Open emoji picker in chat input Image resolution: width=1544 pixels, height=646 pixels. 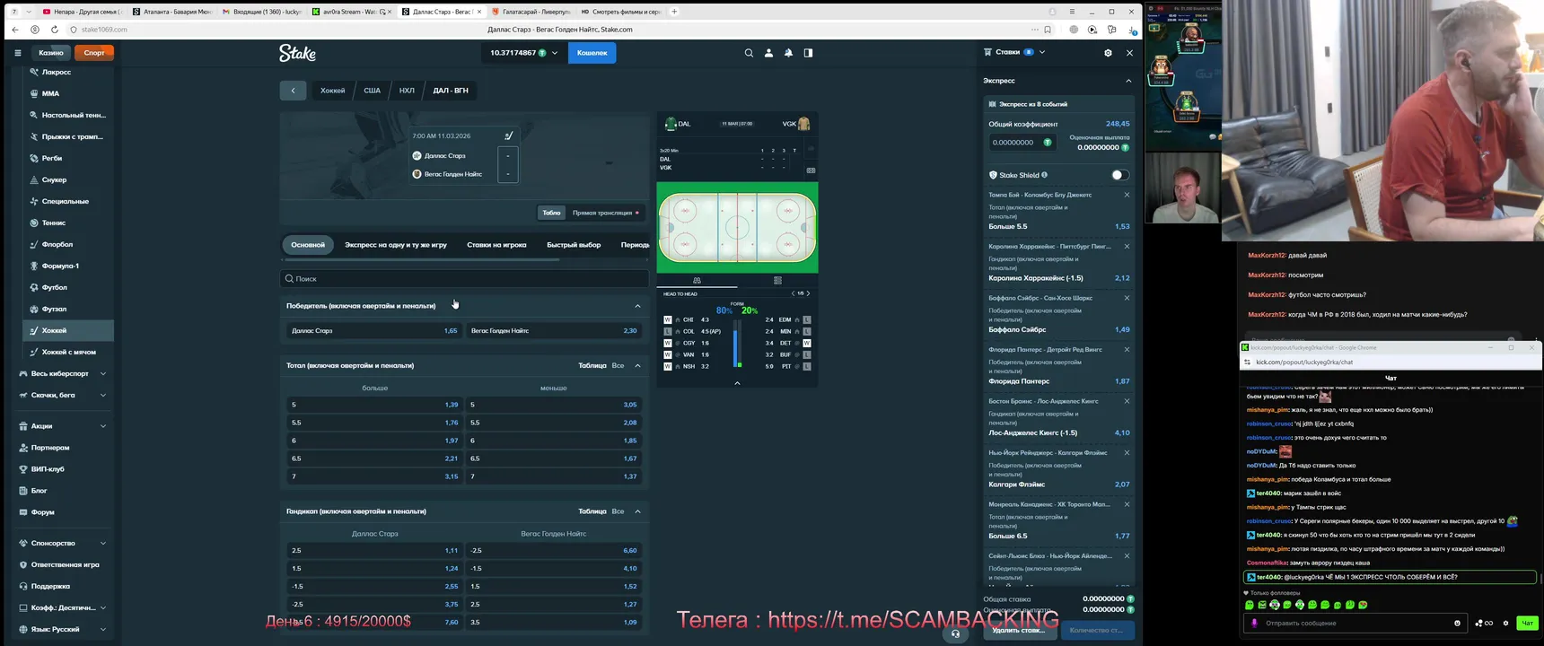tap(1457, 623)
